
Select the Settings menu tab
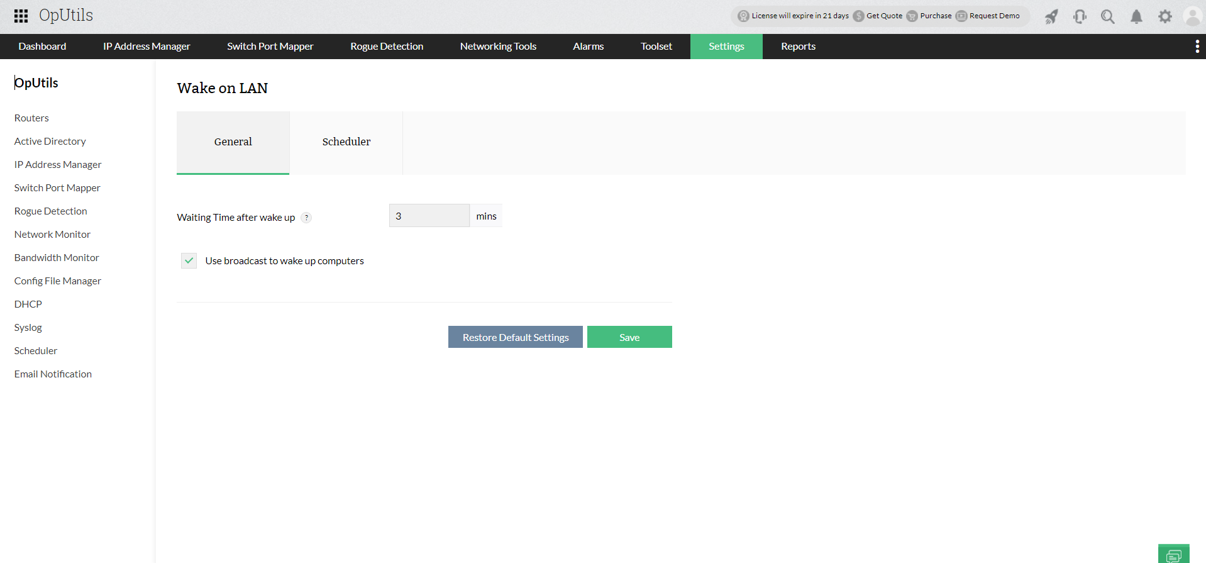(726, 47)
